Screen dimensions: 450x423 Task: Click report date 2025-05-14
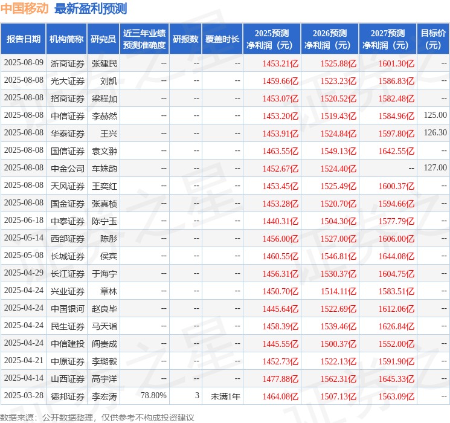coord(24,237)
